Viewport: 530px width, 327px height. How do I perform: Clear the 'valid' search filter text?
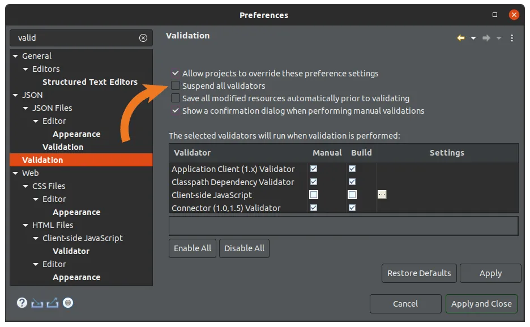[143, 38]
